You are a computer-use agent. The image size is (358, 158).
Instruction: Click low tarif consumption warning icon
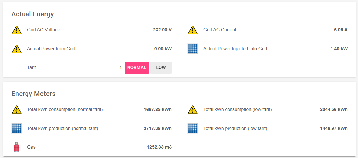193,110
